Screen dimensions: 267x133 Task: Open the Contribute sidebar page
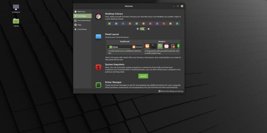click(82, 29)
